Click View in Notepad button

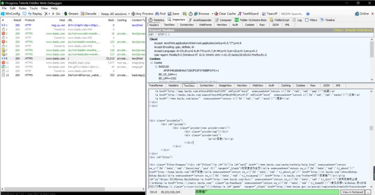(353, 192)
